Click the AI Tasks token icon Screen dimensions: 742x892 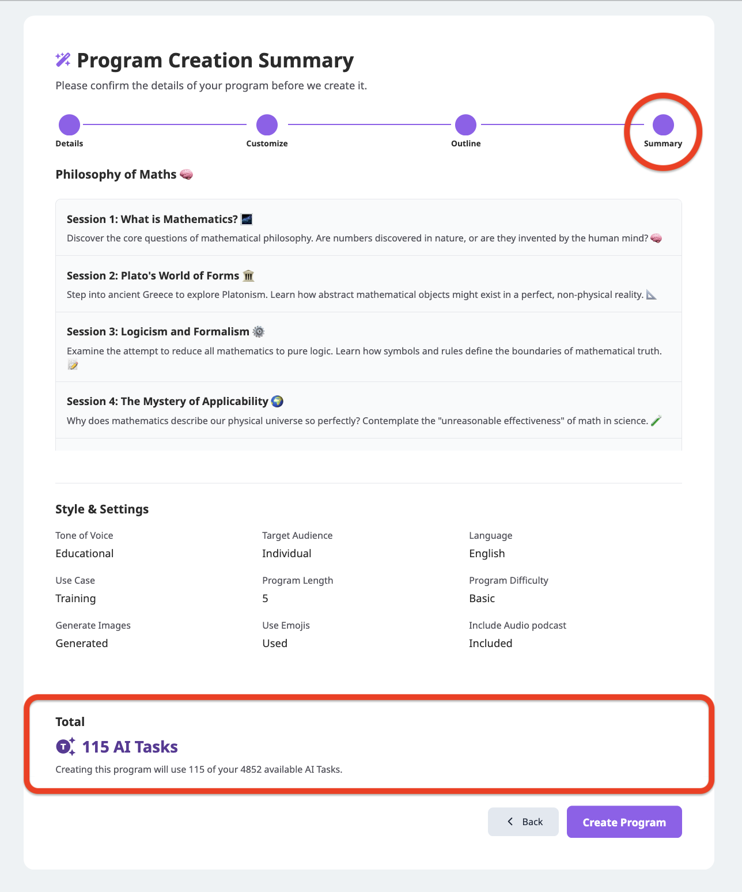pyautogui.click(x=65, y=747)
